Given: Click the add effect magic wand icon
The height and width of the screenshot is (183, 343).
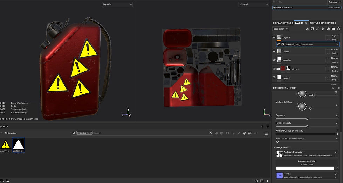Looking at the screenshot, I should pos(307,29).
